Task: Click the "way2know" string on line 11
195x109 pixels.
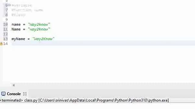Action: pos(39,29)
